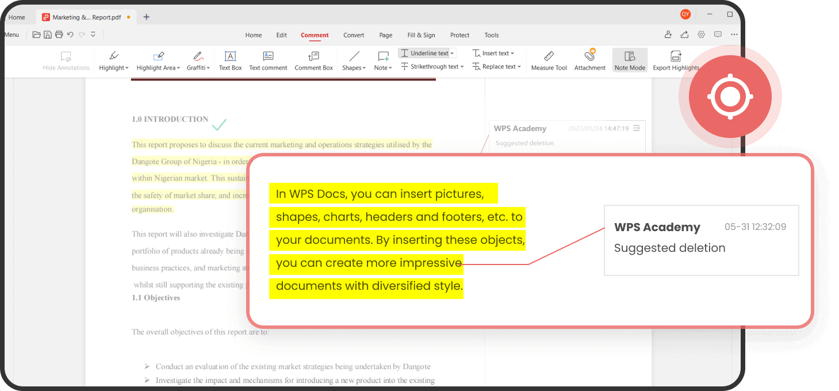Click the green checkmark annotation beside INTRODUCTION
Screen dimensions: 839x391
pos(219,124)
